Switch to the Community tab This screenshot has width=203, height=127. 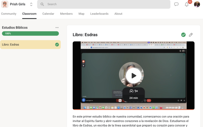point(9,14)
